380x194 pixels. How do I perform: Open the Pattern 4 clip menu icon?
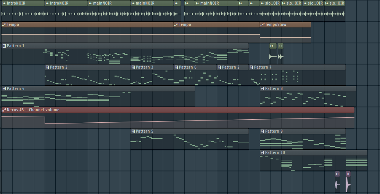coord(4,88)
